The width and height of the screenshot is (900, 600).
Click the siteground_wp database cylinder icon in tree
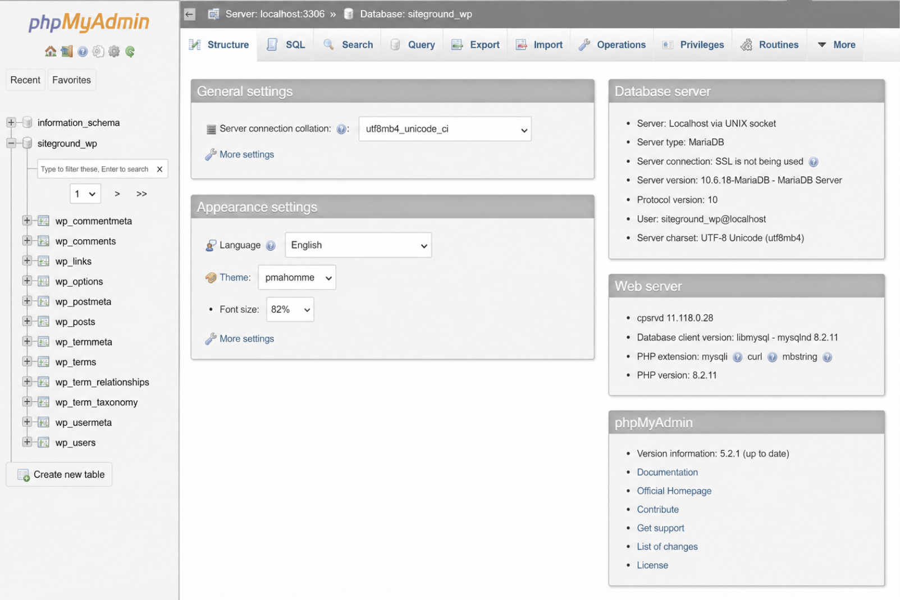27,143
